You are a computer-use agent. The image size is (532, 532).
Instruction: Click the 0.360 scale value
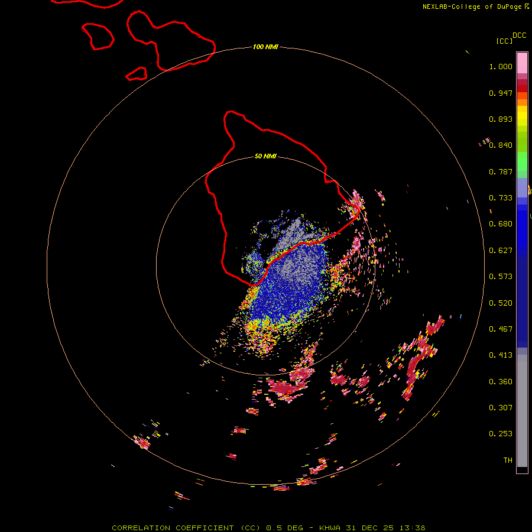(501, 382)
